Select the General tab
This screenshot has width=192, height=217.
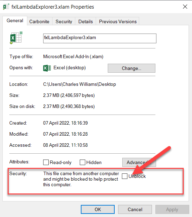click(x=15, y=21)
